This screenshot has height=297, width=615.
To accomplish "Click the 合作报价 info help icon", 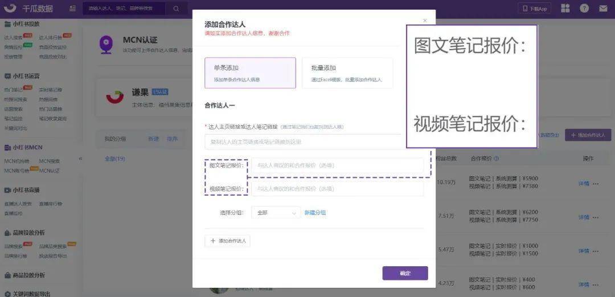I will [497, 158].
